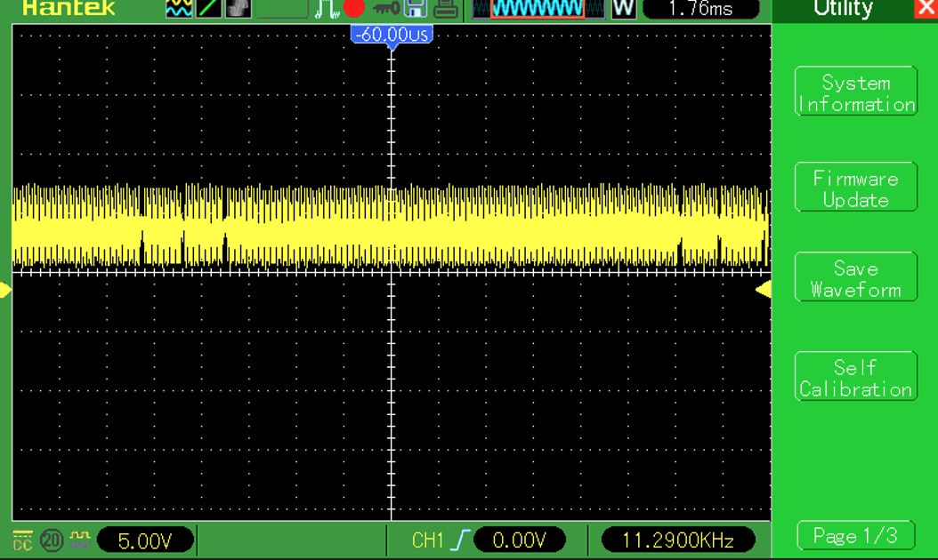Click the -60.00us horizontal position marker
Image resolution: width=938 pixels, height=560 pixels.
tap(392, 35)
